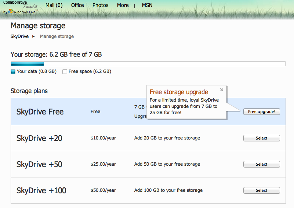Viewport: 294px width, 208px height.
Task: Click the SkyDrive Free plan name
Action: [40, 112]
